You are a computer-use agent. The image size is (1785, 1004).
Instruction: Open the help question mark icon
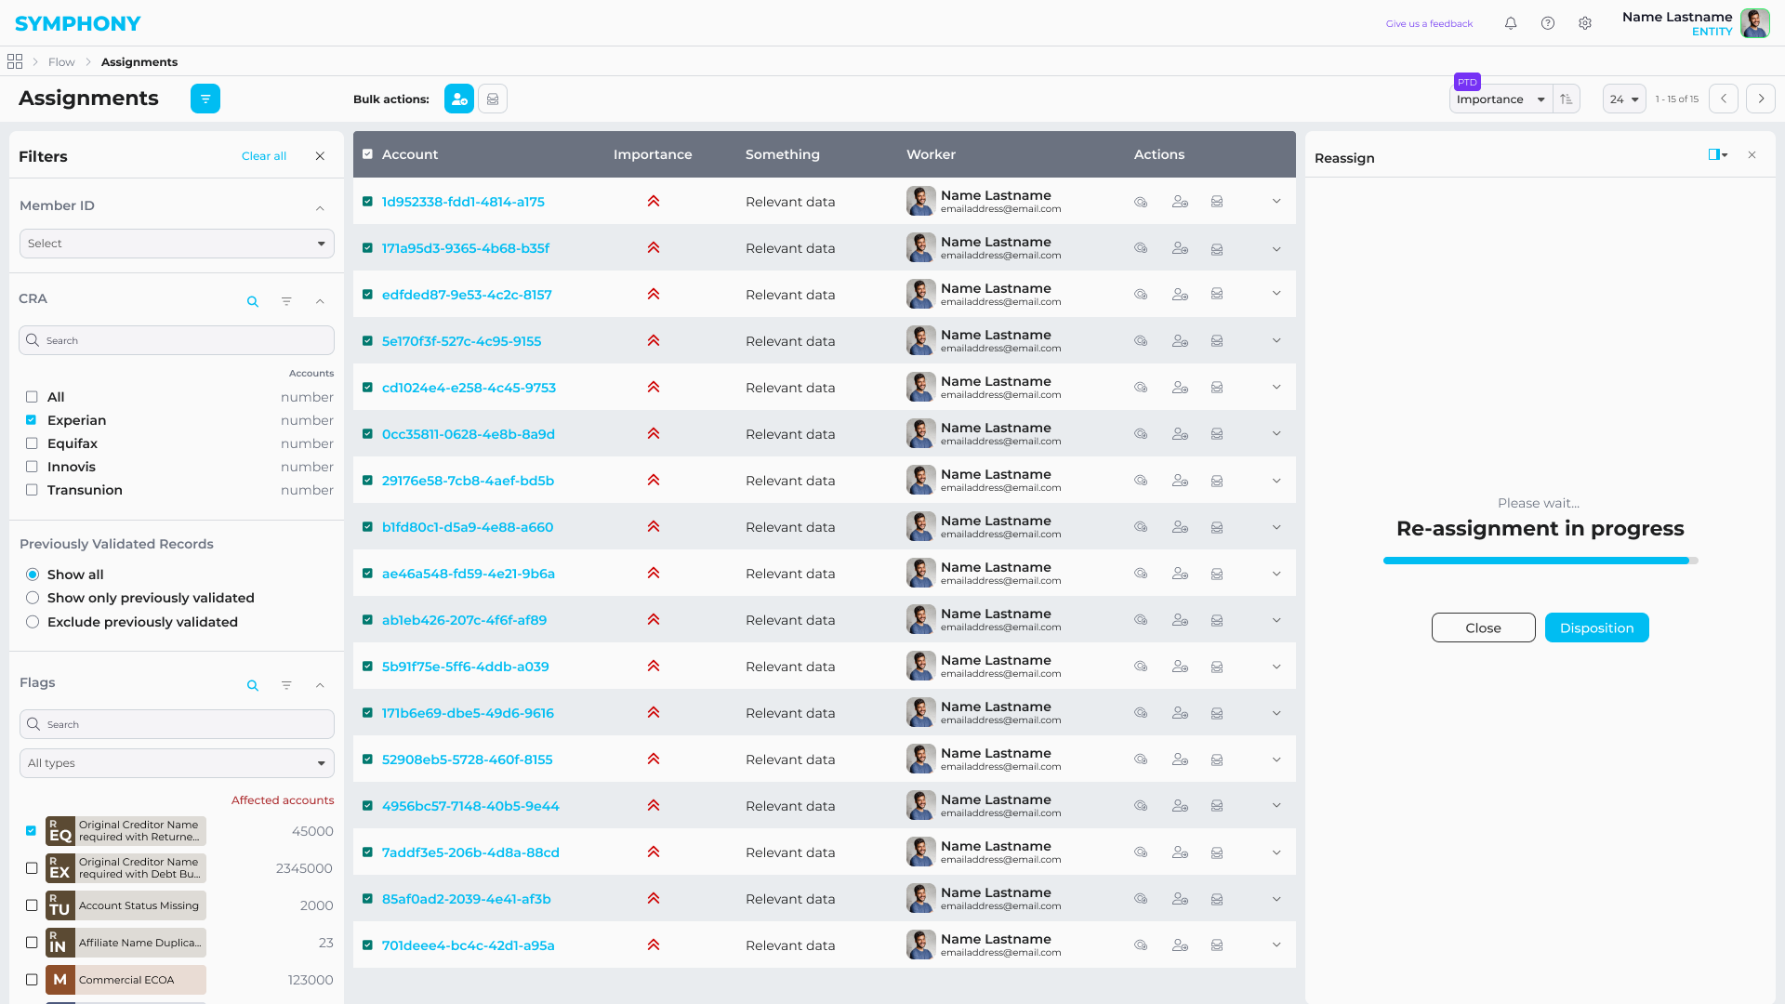click(x=1548, y=23)
